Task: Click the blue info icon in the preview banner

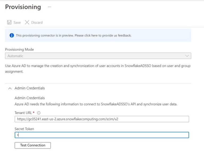Action: [x=12, y=35]
